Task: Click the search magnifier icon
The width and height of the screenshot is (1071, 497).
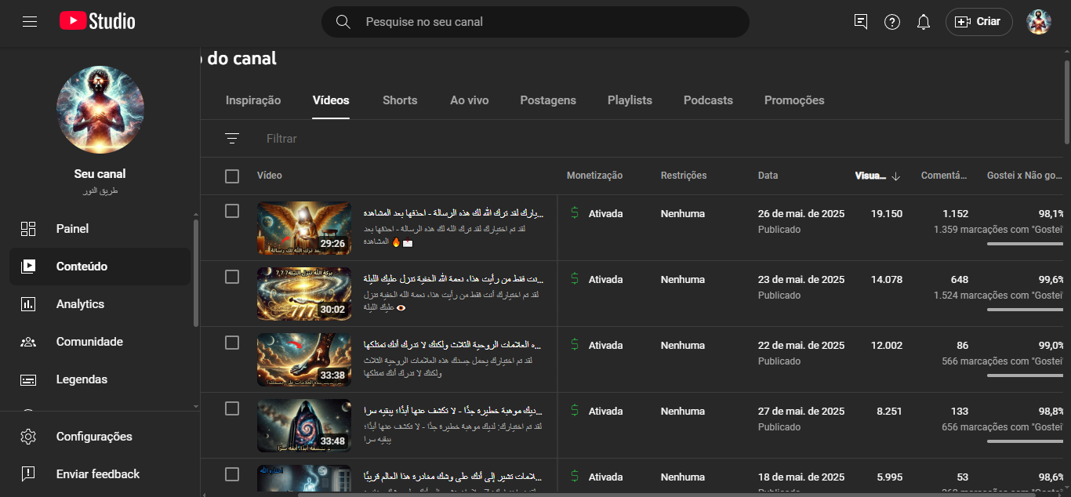Action: [343, 22]
